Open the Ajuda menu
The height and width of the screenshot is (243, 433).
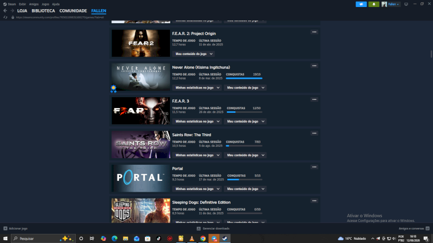point(56,4)
